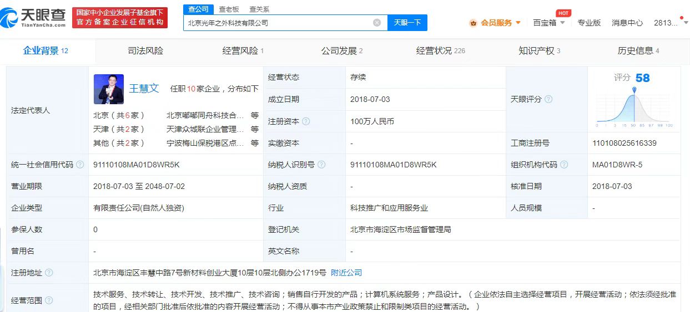Click help icon next to 天眼评分

[x=548, y=99]
